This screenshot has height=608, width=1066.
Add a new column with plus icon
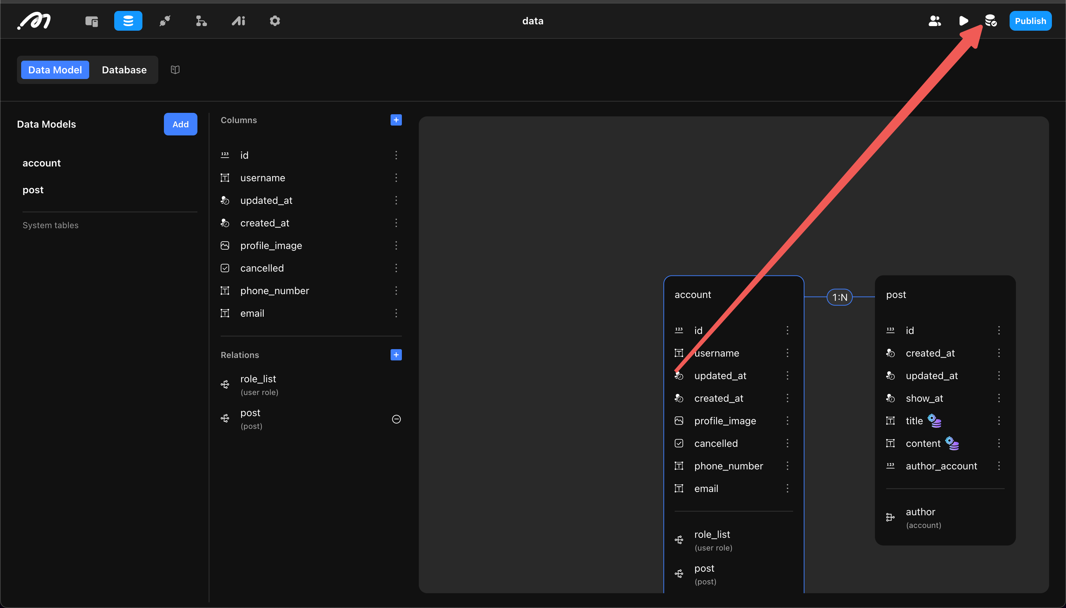pyautogui.click(x=396, y=120)
